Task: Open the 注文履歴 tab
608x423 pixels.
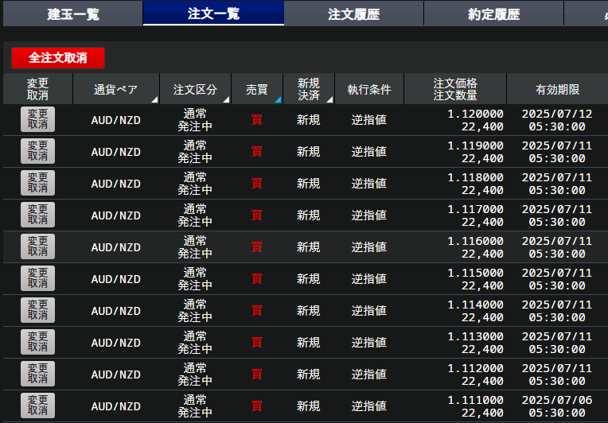Action: click(x=353, y=14)
